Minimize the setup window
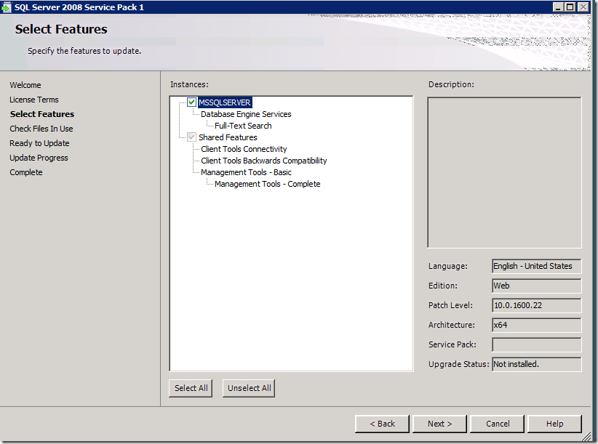Image resolution: width=598 pixels, height=444 pixels. [x=558, y=7]
